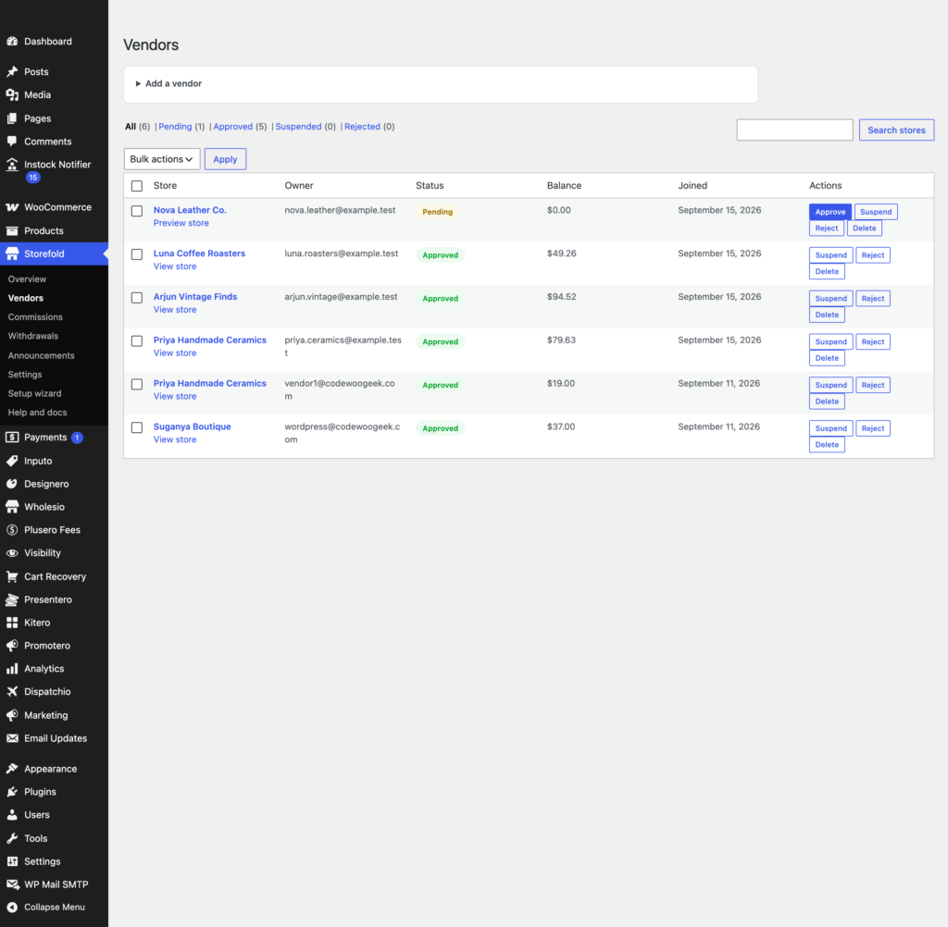Screen dimensions: 948x927
Task: Open the Cart Recovery cart icon
Action: click(12, 576)
